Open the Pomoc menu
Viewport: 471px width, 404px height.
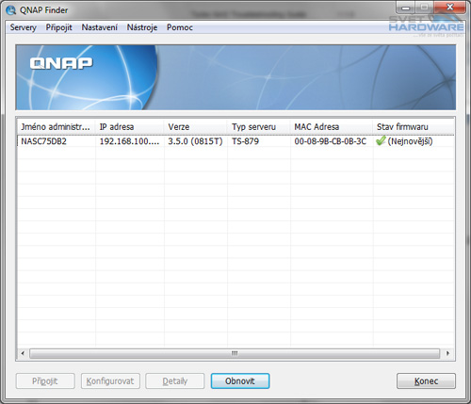[180, 27]
